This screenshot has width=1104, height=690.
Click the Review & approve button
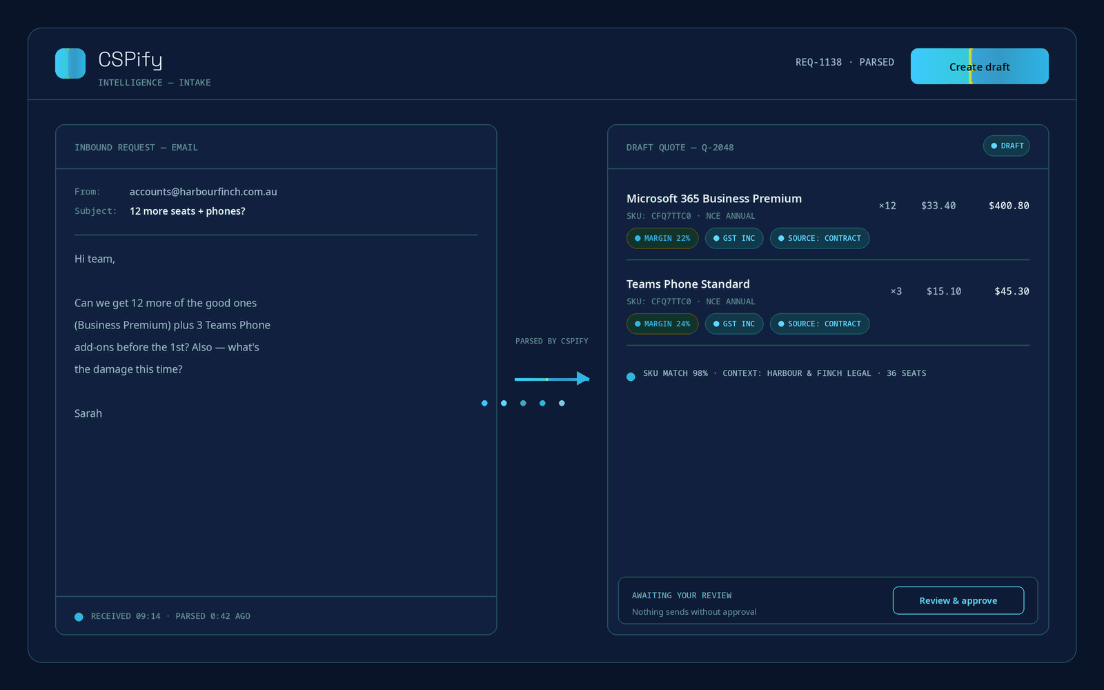click(958, 600)
